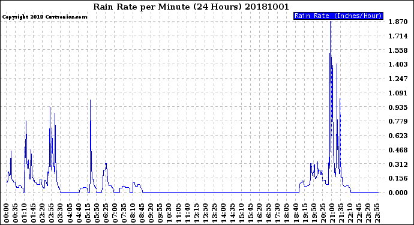Click the 04:40 time label
The image size is (414, 225).
point(79,213)
